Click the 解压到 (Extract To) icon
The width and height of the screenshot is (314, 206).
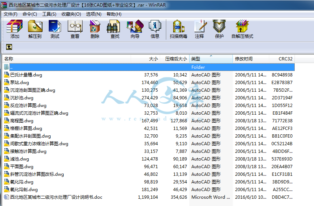35,26
